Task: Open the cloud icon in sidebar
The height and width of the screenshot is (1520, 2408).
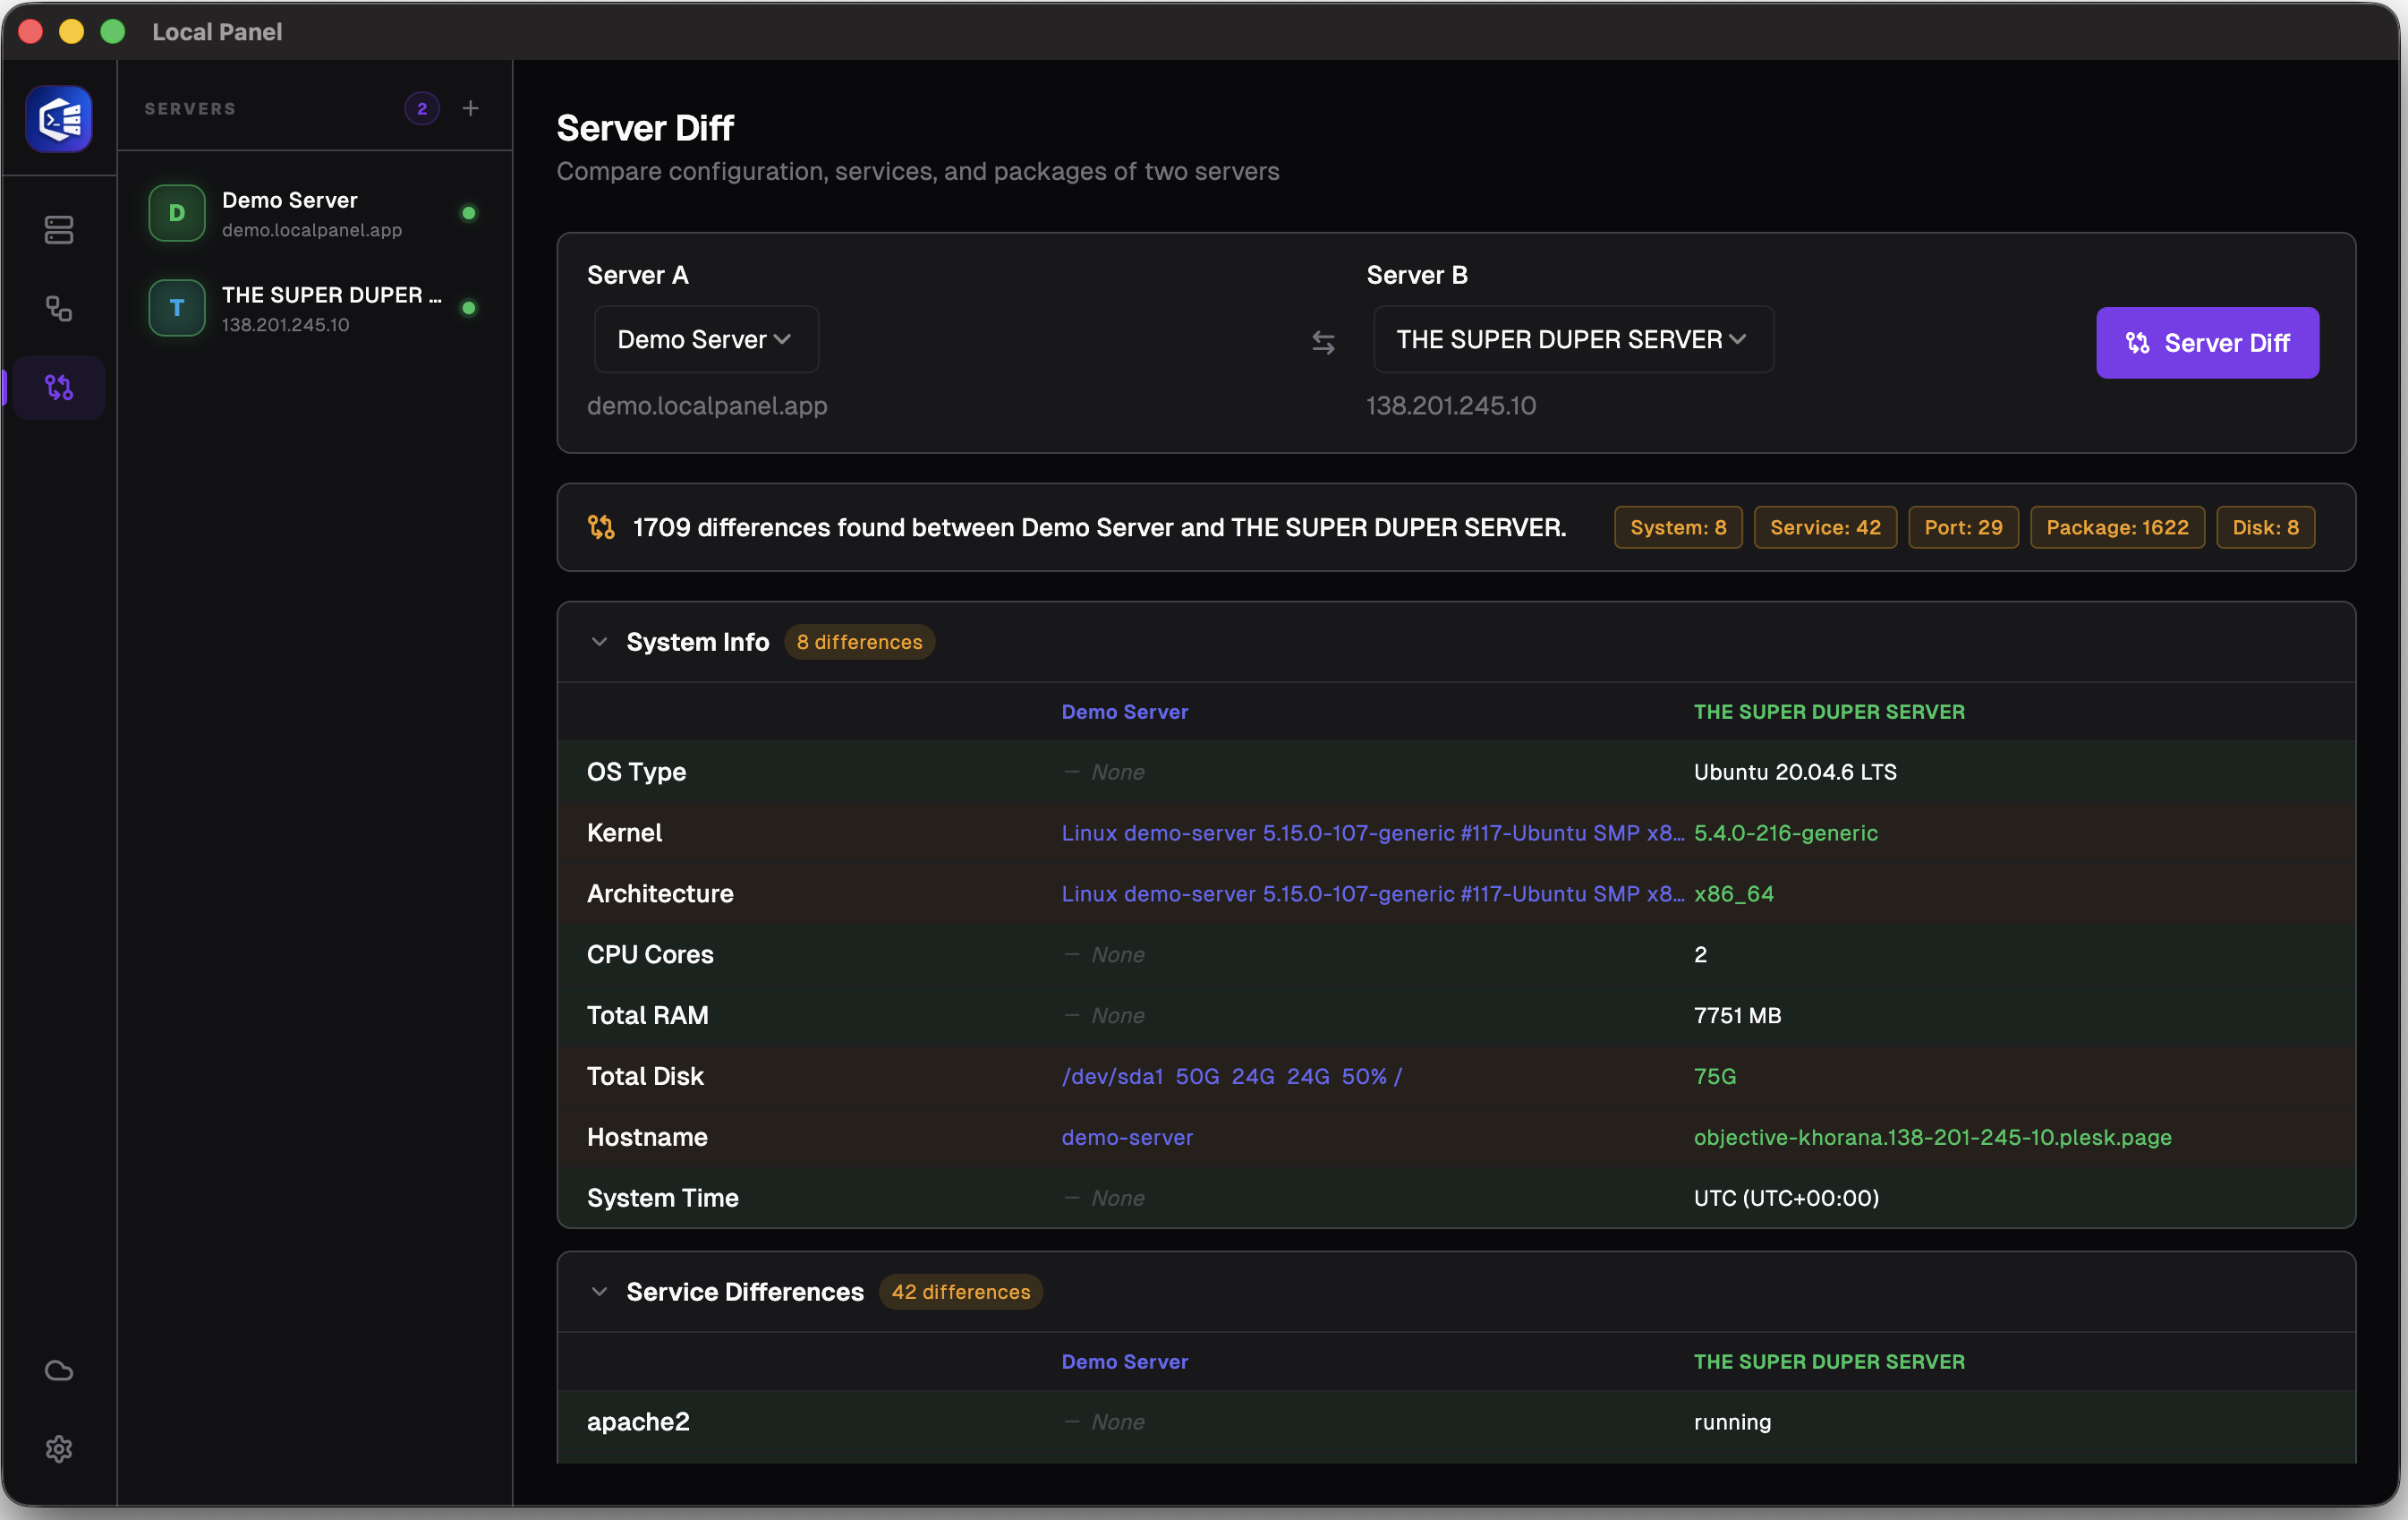Action: [59, 1370]
